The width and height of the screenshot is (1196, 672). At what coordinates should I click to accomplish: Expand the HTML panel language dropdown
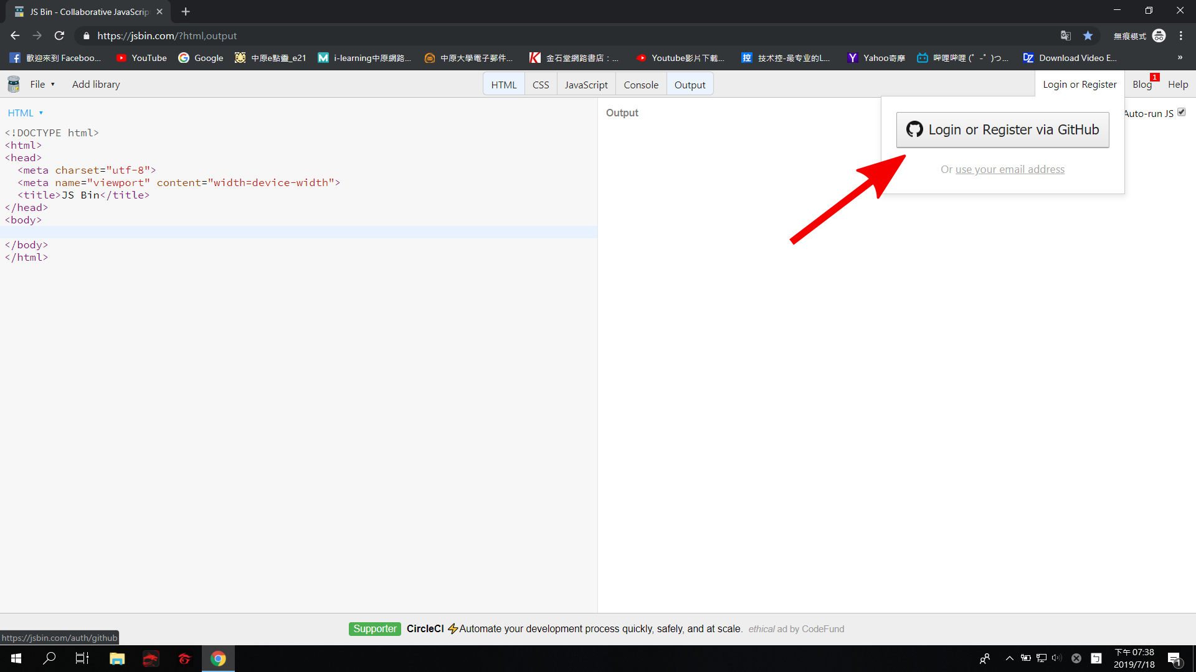[25, 113]
